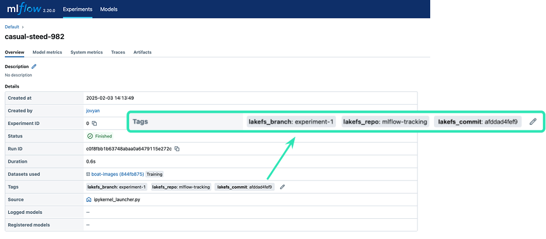Edit tags pencil in Tags row
This screenshot has height=239, width=546.
pyautogui.click(x=282, y=187)
